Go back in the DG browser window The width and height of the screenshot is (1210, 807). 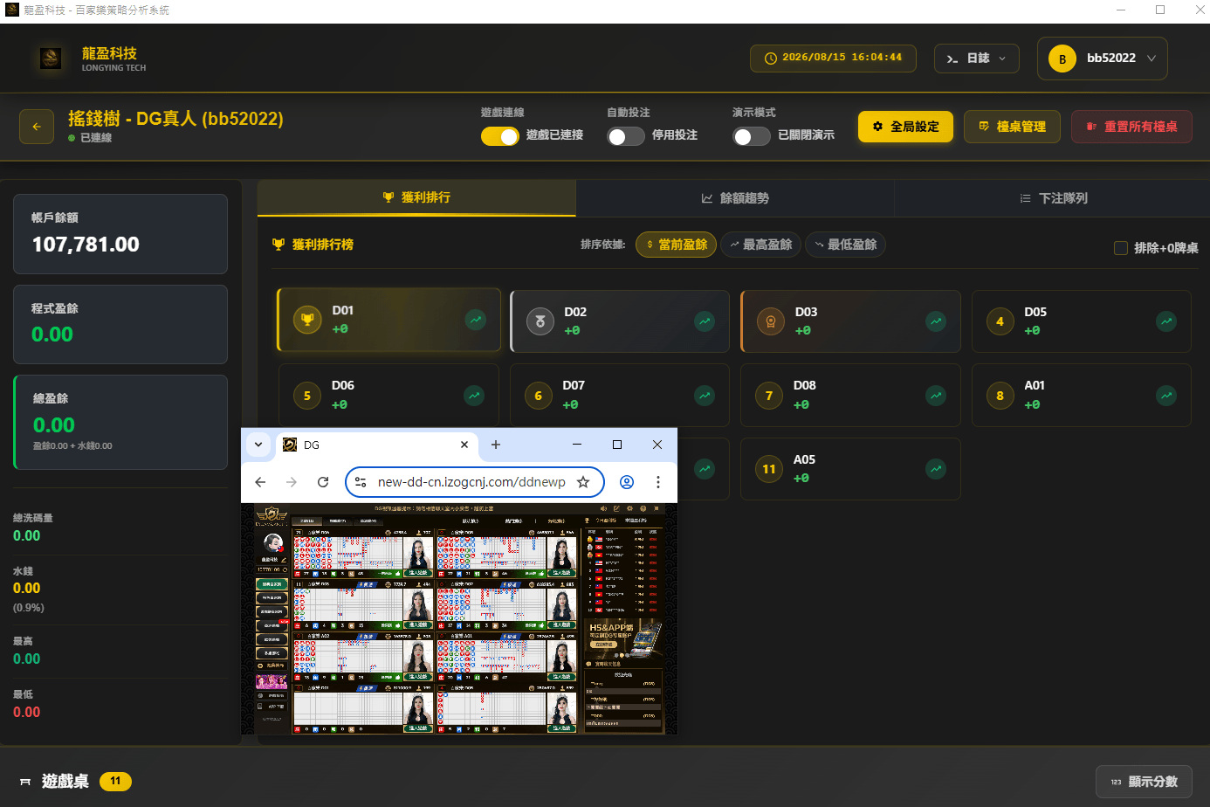(260, 482)
